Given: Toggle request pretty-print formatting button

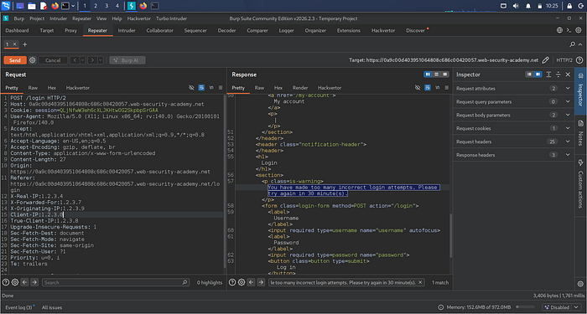Looking at the screenshot, I should pyautogui.click(x=201, y=88).
